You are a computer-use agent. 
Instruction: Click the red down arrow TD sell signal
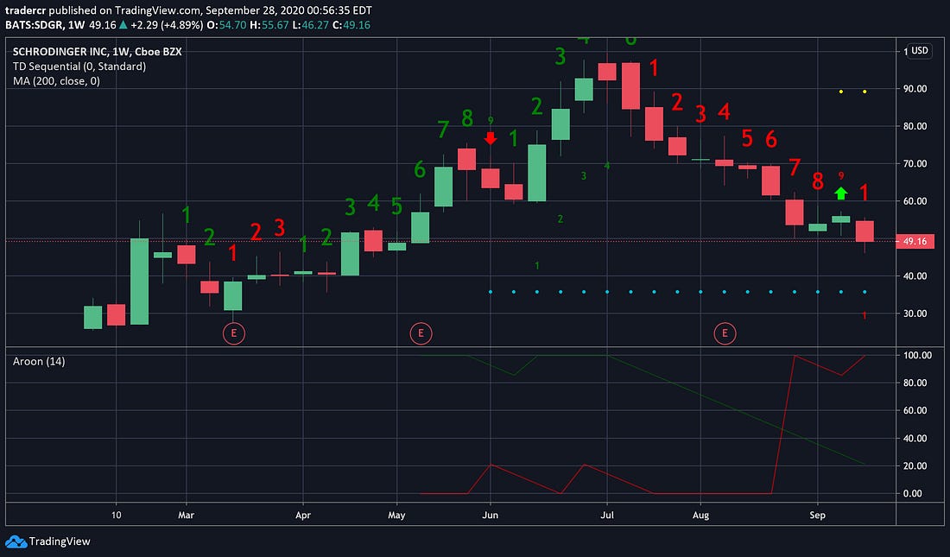click(491, 138)
